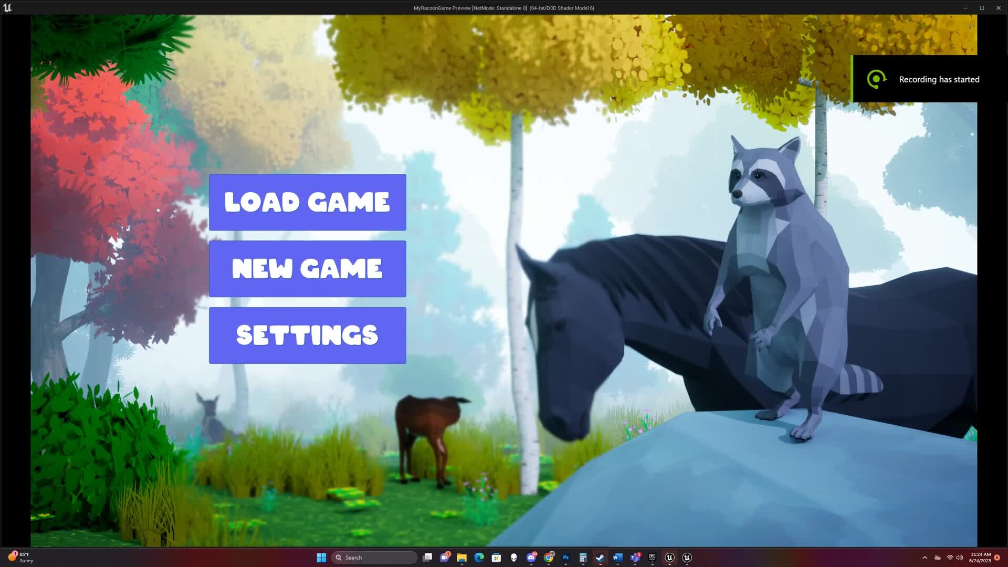Open the Alienware Command Center
This screenshot has width=1008, height=567.
point(514,558)
